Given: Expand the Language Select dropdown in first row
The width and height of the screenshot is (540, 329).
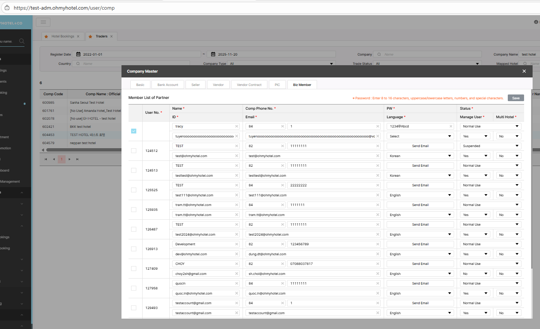Looking at the screenshot, I should (x=420, y=136).
